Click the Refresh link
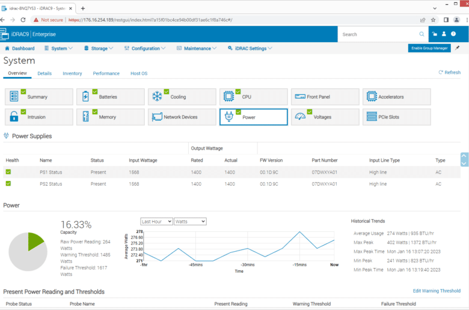The image size is (469, 310). (x=450, y=72)
